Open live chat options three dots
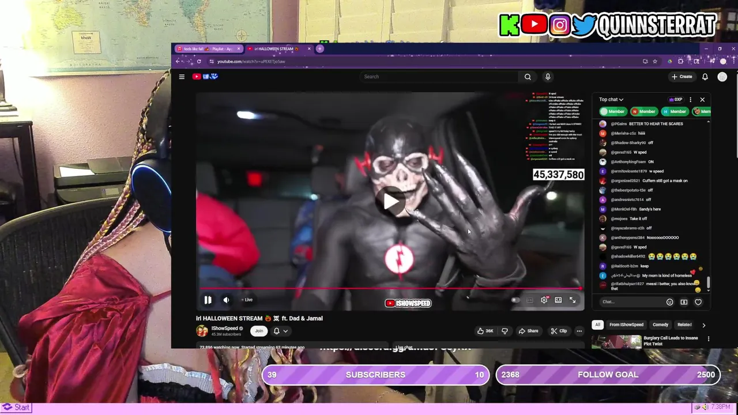Viewport: 738px width, 415px height. click(690, 100)
